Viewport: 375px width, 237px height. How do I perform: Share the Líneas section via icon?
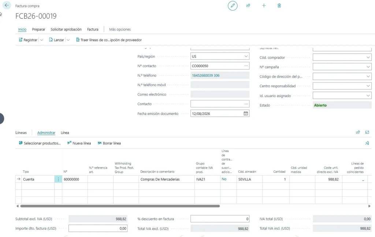click(x=358, y=132)
